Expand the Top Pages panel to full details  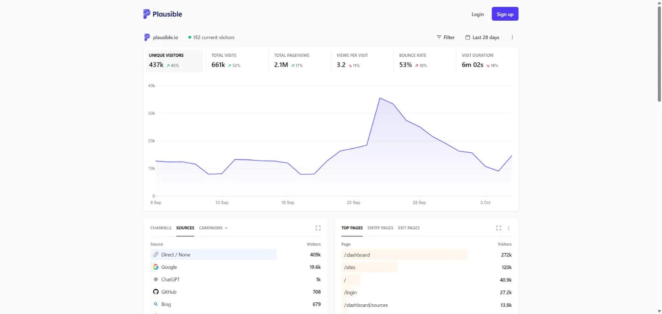click(499, 228)
